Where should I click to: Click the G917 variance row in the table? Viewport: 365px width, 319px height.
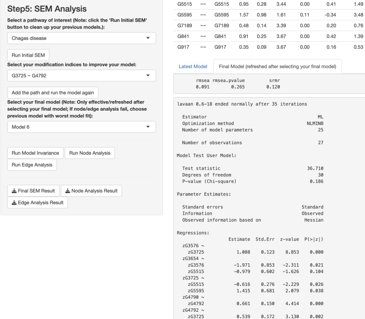tap(269, 47)
